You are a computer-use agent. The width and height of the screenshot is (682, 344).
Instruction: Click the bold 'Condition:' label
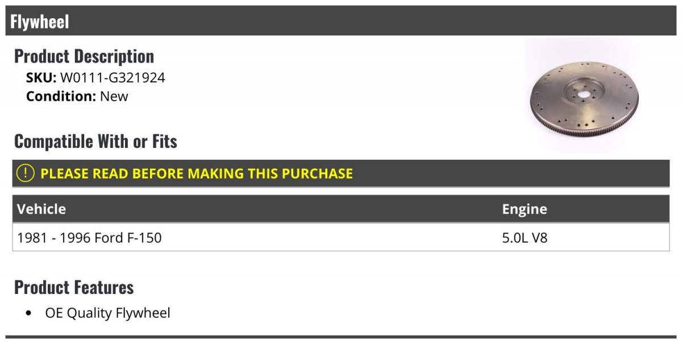tap(61, 96)
